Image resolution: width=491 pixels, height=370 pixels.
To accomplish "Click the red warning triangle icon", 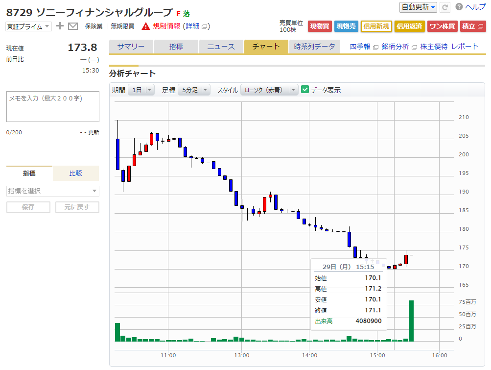I will coord(145,26).
